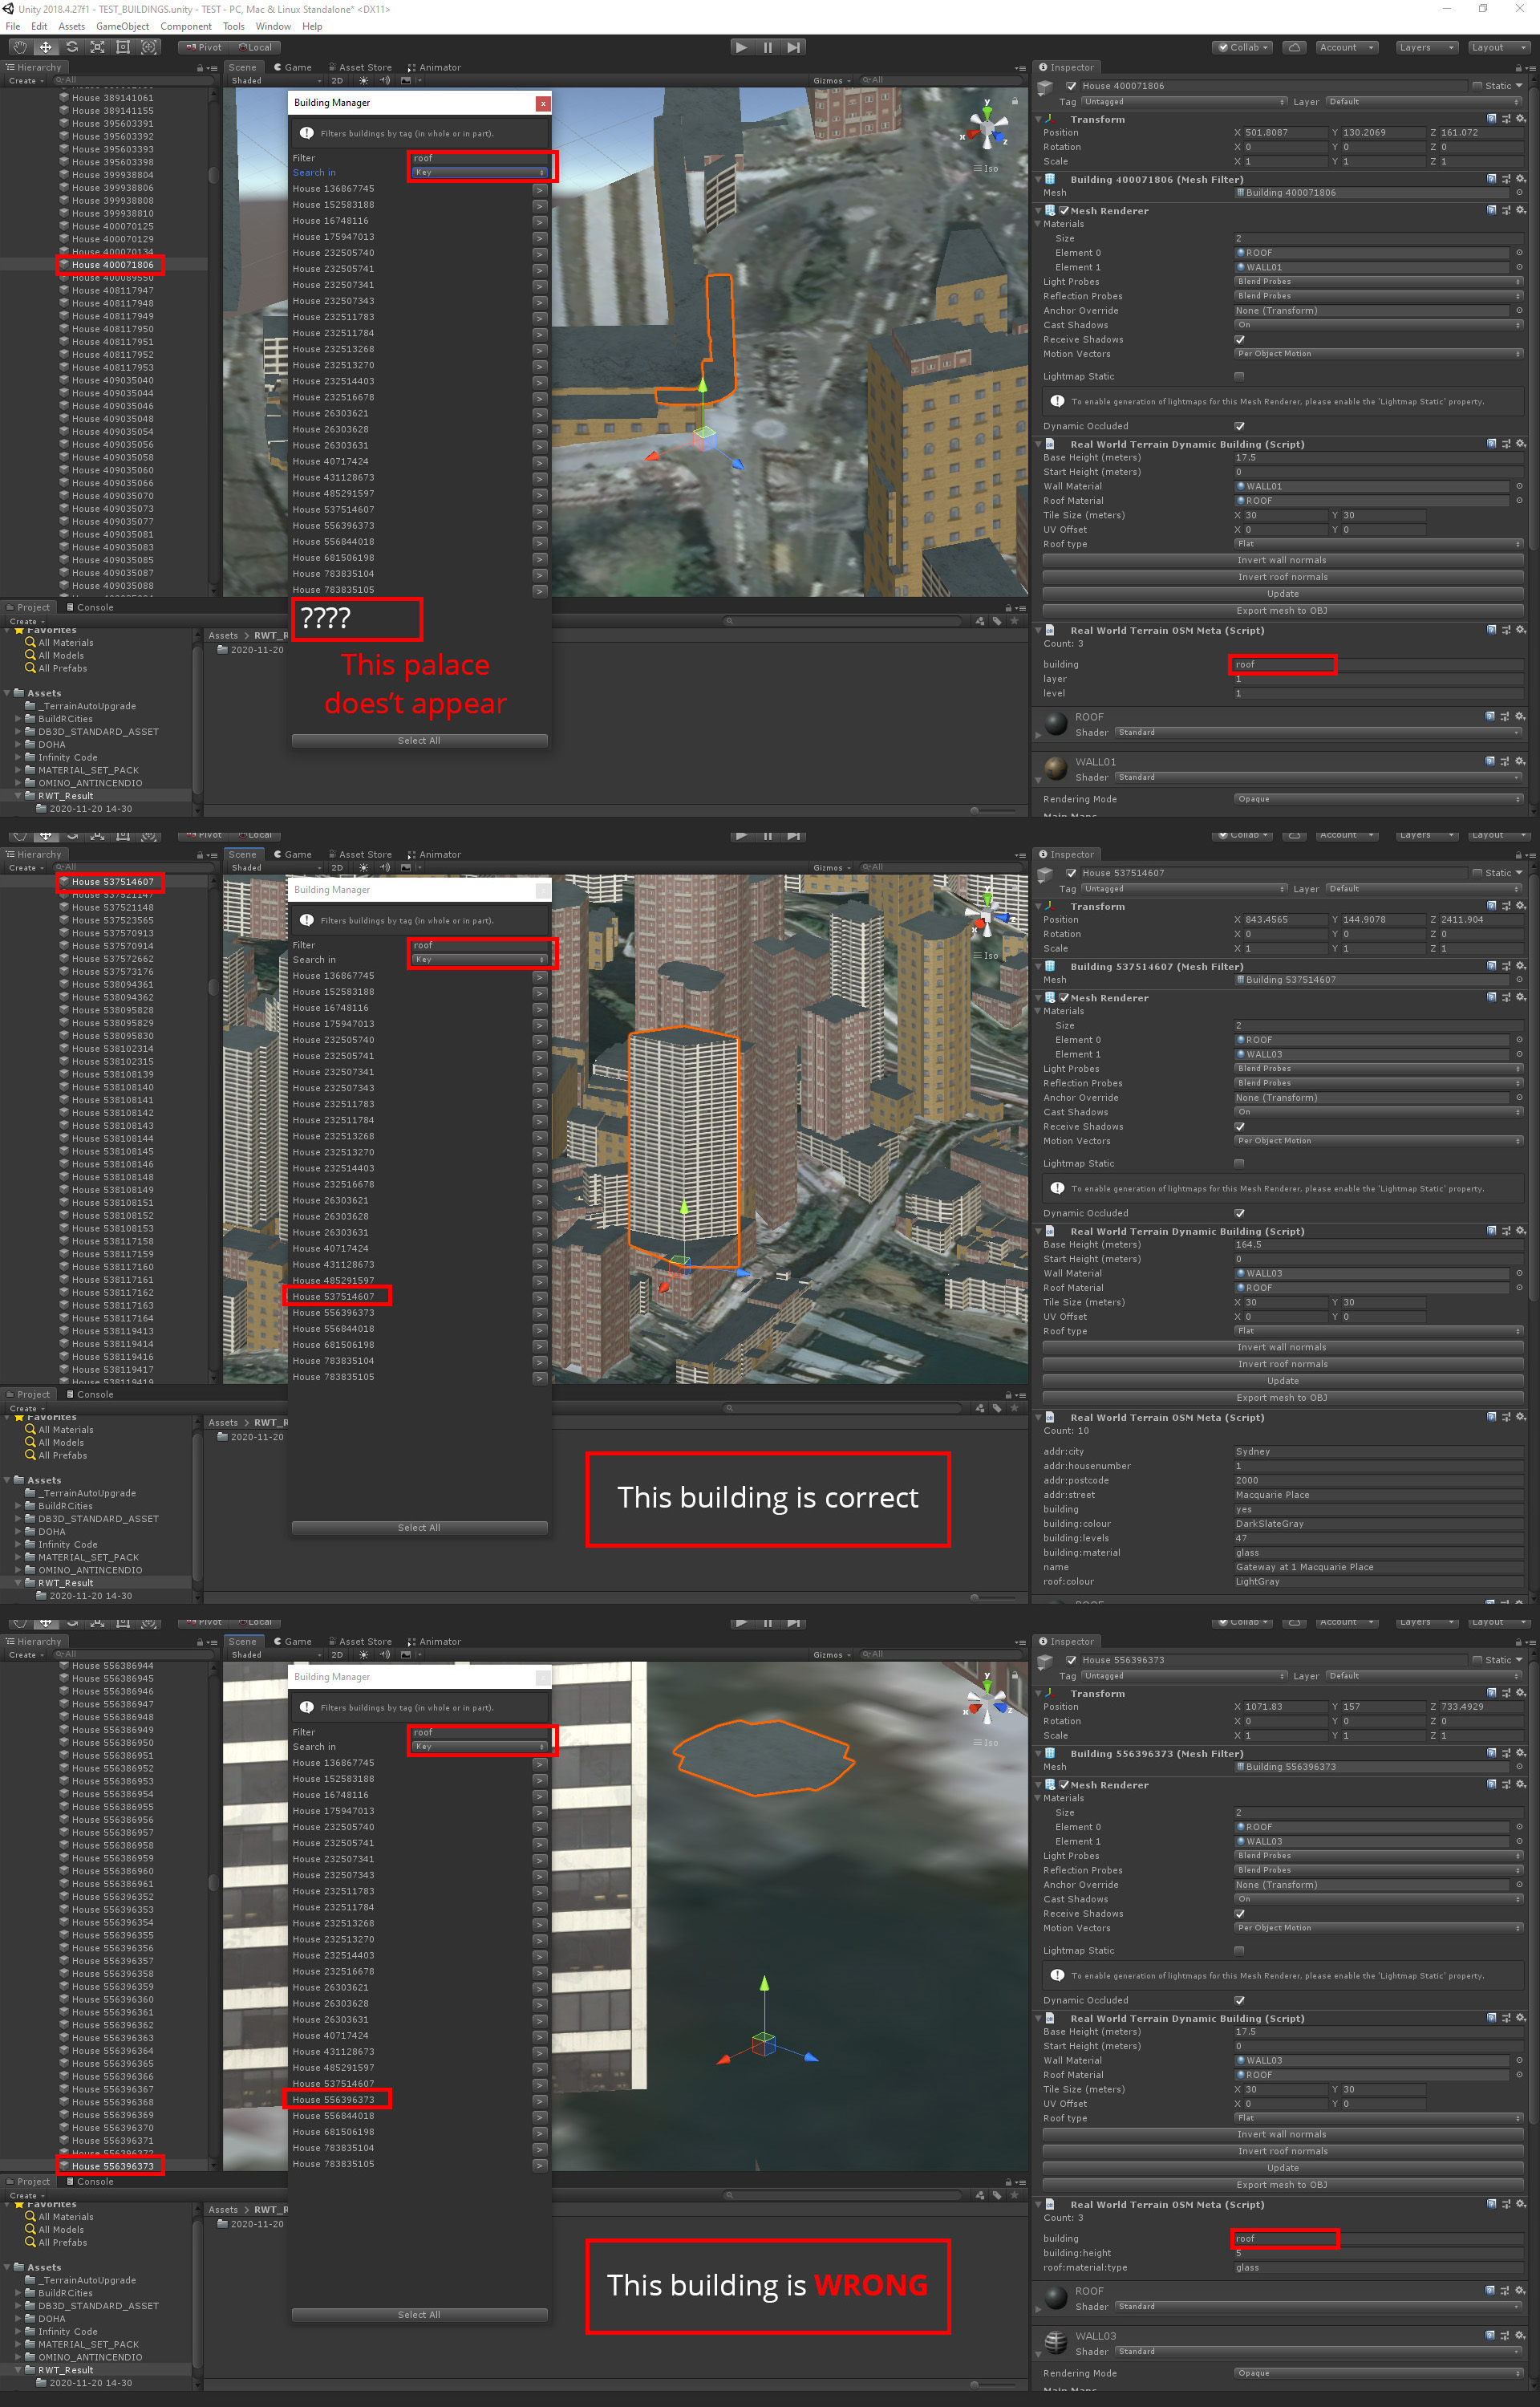The image size is (1540, 2407).
Task: Enable Lightmap Static in House 537514607 inspector
Action: tap(1240, 1164)
